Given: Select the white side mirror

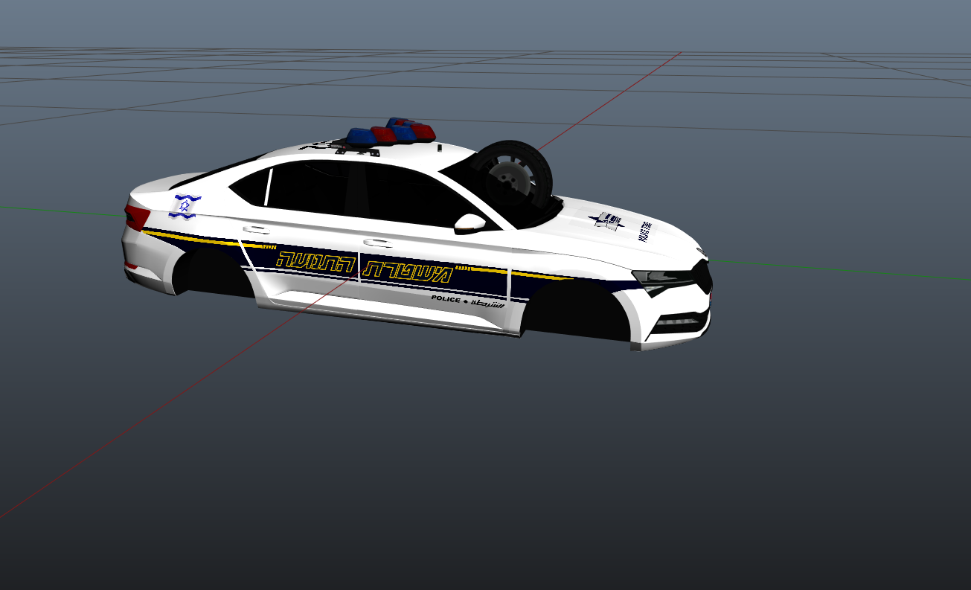Looking at the screenshot, I should click(x=470, y=222).
